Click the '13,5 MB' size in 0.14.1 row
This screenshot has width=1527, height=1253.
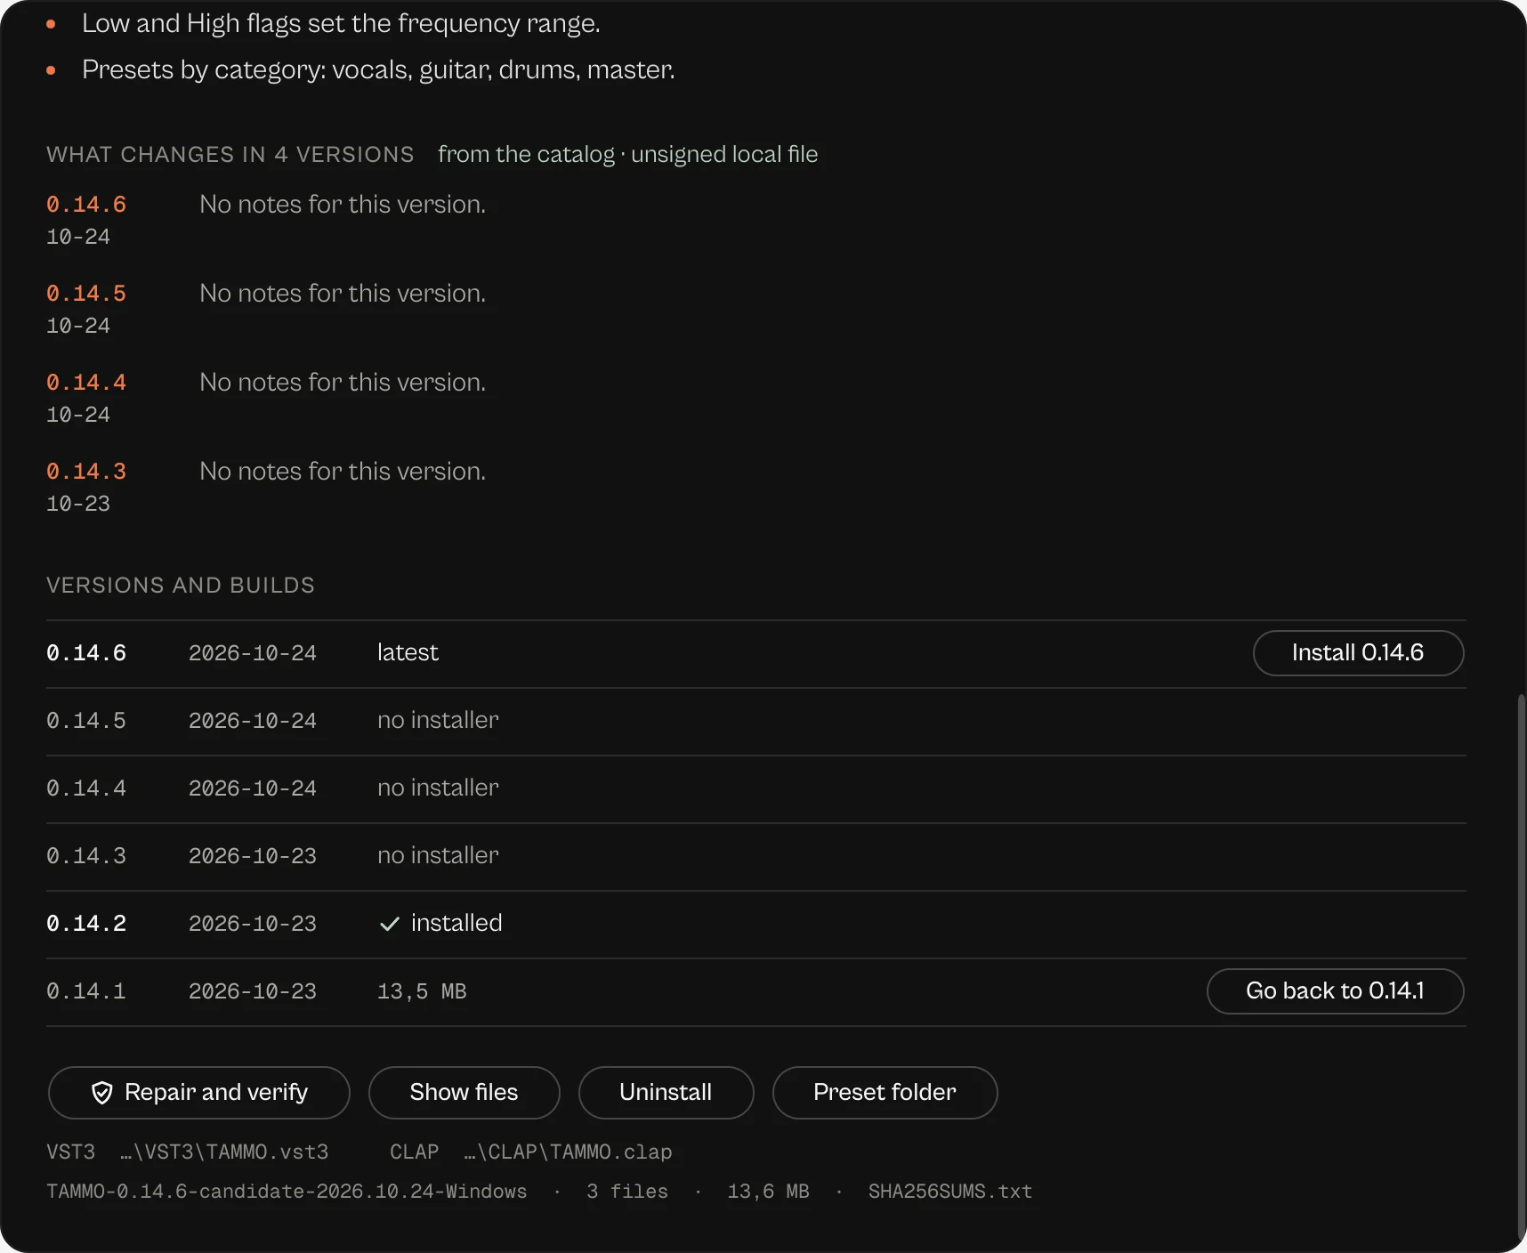coord(422,991)
